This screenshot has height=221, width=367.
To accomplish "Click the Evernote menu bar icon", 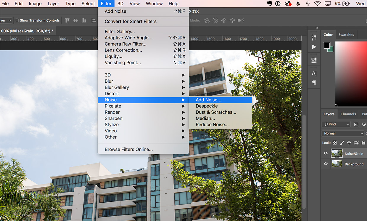I will tap(269, 4).
